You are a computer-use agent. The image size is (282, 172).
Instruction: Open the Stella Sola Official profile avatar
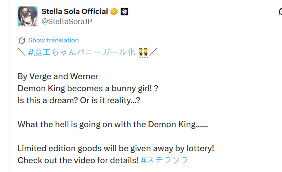[x=28, y=16]
